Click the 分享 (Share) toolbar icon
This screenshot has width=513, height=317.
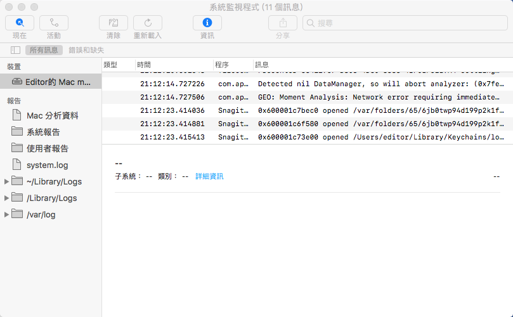283,23
